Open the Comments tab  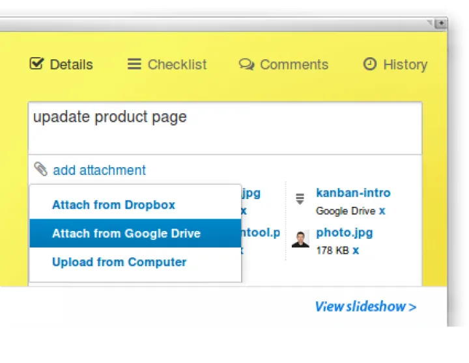click(294, 64)
